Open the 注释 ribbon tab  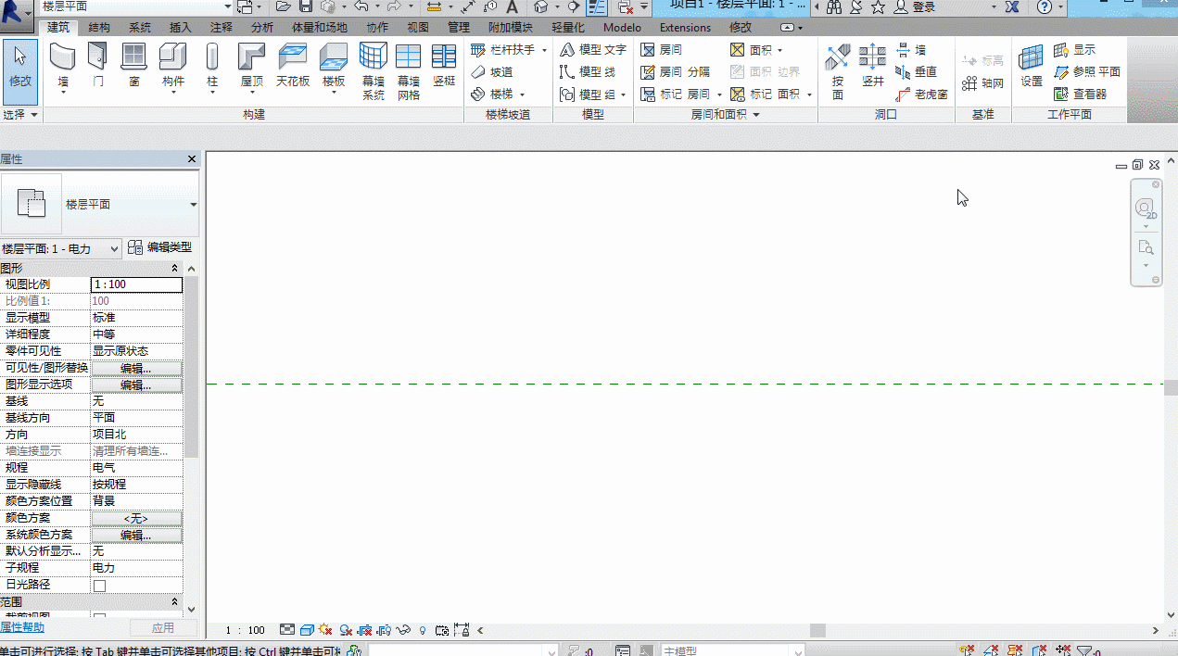222,28
